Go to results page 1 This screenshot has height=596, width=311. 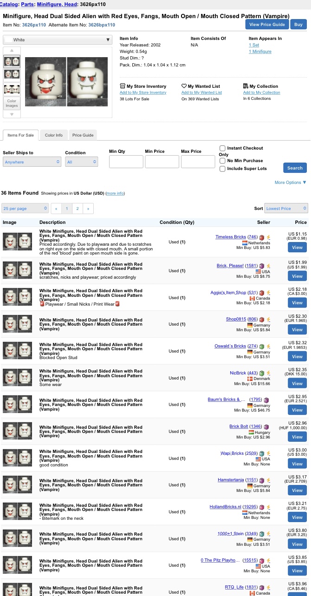point(67,209)
